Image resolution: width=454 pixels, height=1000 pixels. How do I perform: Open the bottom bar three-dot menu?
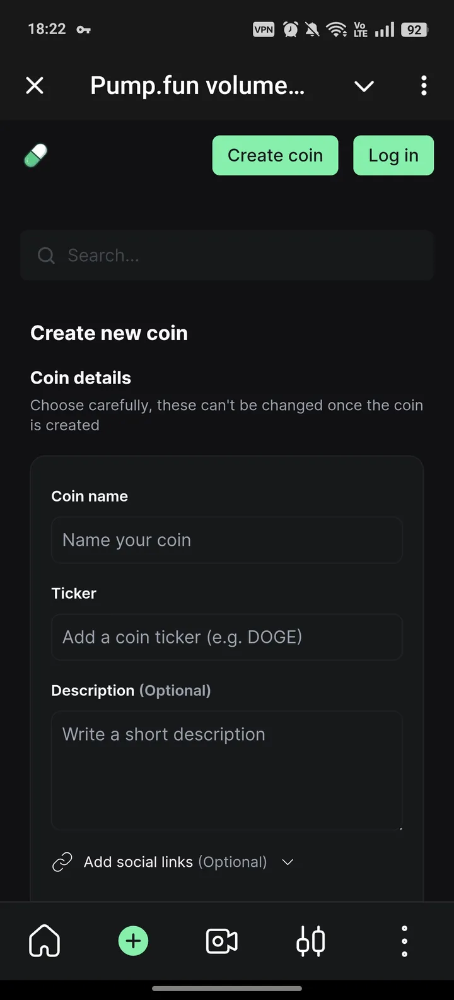[x=404, y=941]
